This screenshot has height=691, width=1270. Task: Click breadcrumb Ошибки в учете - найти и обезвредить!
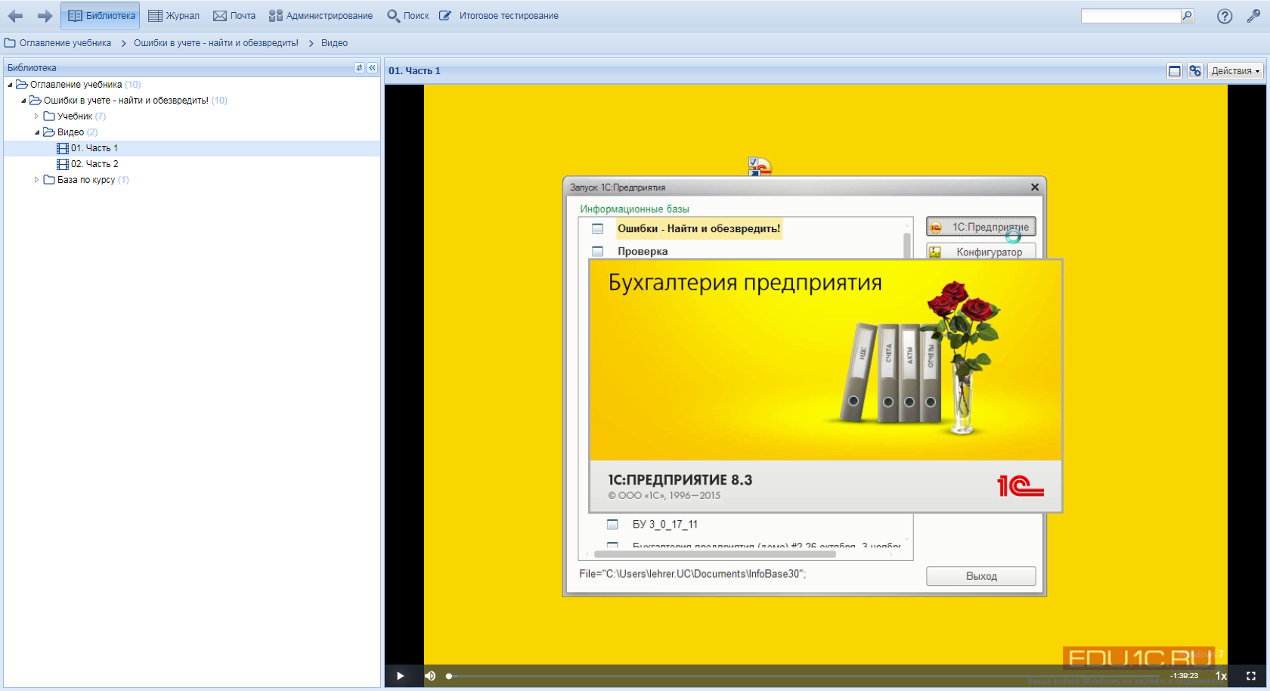pos(216,43)
